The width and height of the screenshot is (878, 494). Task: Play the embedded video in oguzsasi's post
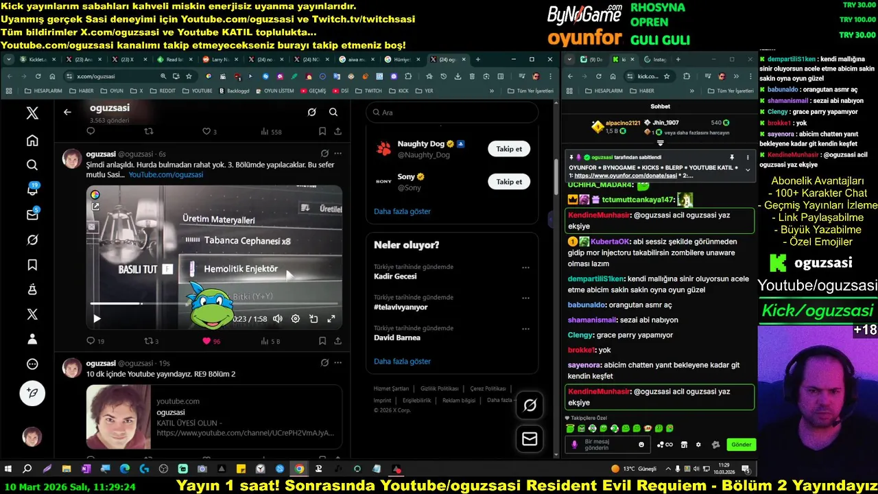pyautogui.click(x=97, y=318)
